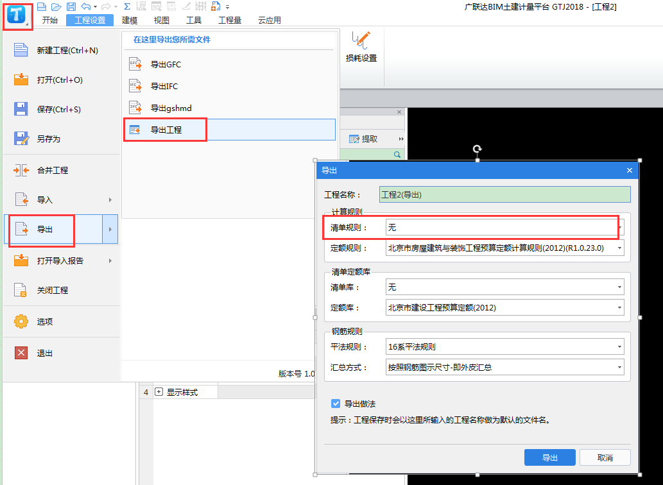The width and height of the screenshot is (663, 485).
Task: Close the small side panel with x
Action: [399, 112]
